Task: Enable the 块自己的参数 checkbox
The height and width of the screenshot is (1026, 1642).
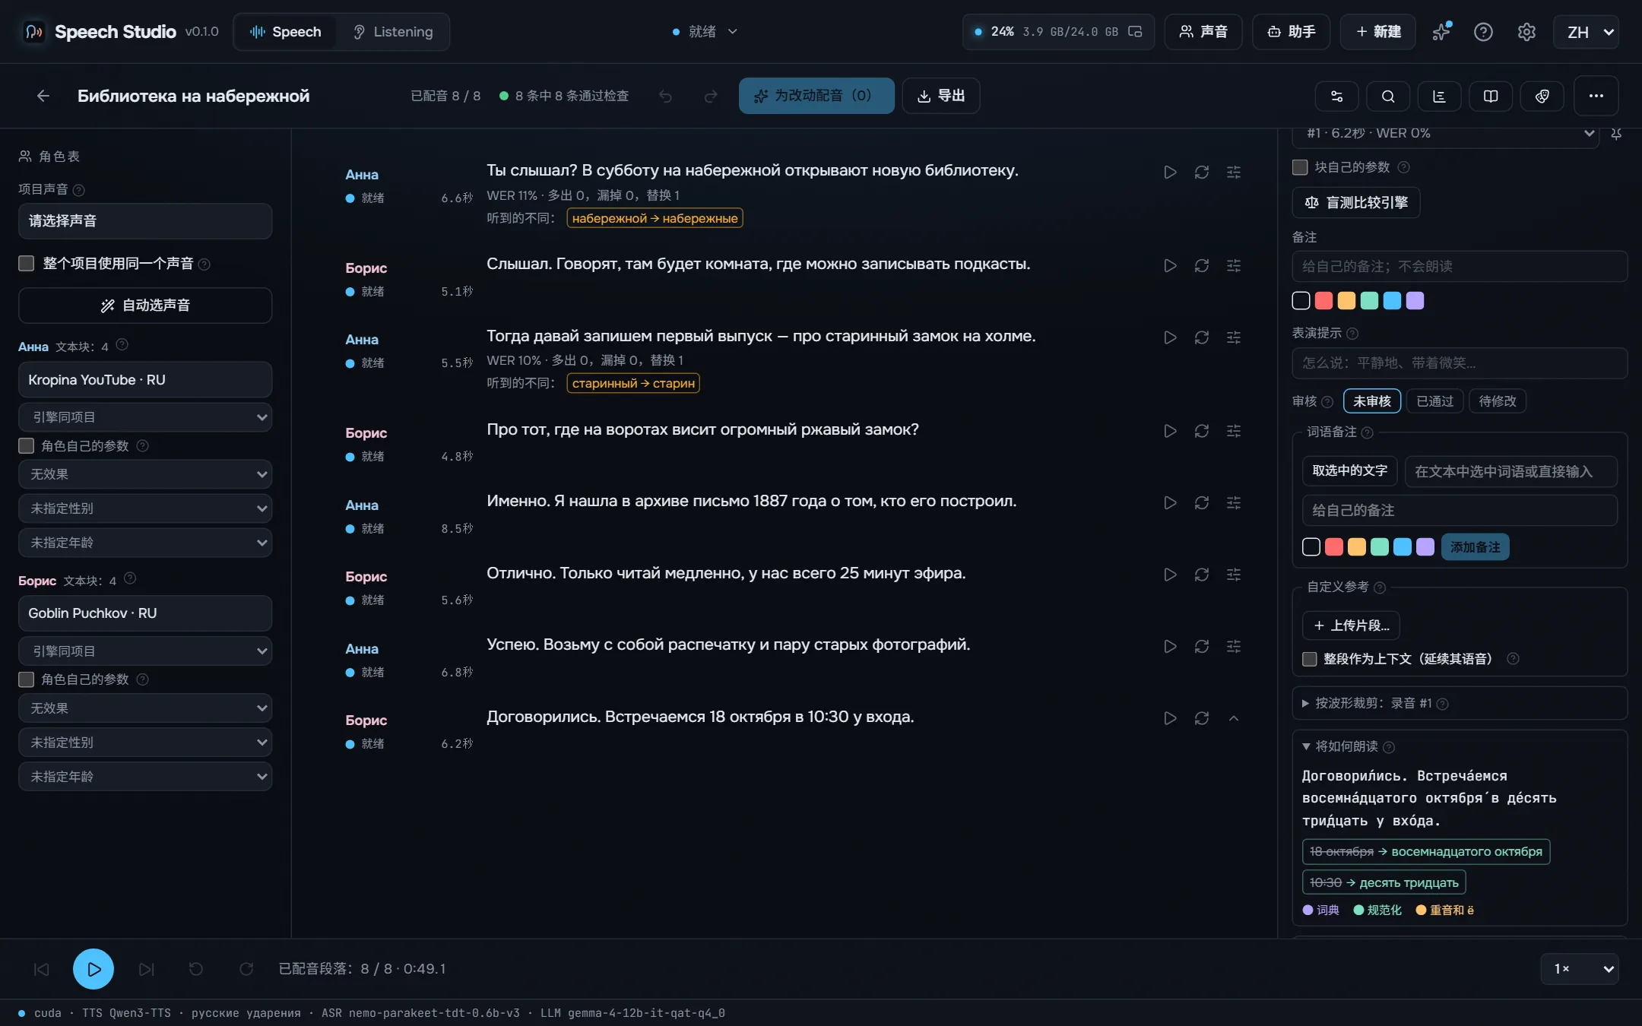Action: (x=1300, y=167)
